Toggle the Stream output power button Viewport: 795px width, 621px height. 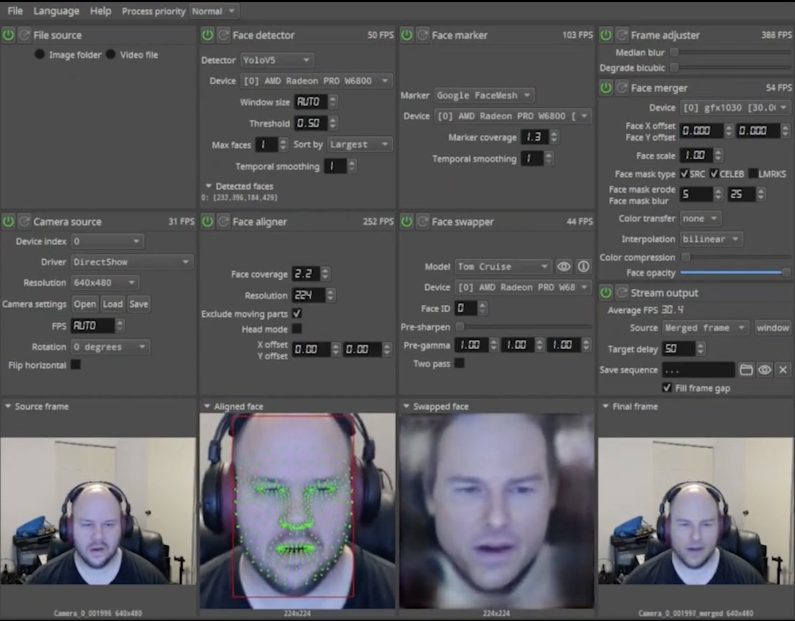[x=606, y=292]
